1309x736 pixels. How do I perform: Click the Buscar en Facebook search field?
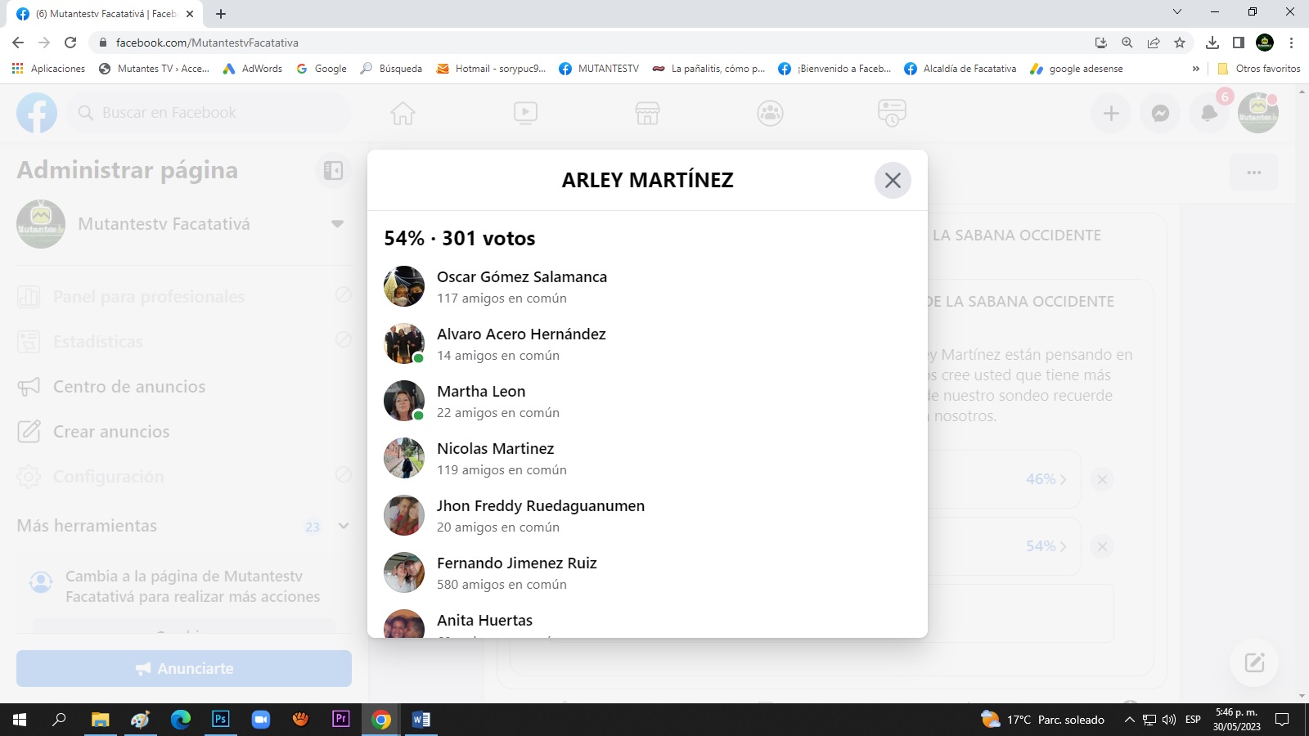tap(213, 113)
